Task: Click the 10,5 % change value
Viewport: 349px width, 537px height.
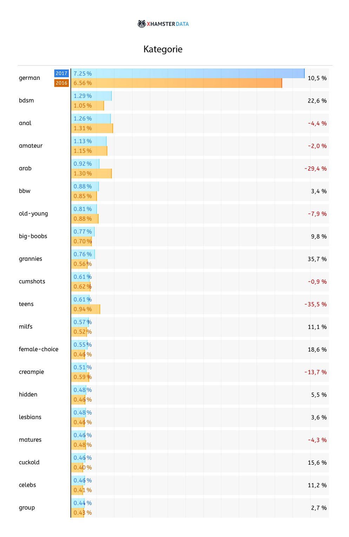Action: click(x=317, y=78)
